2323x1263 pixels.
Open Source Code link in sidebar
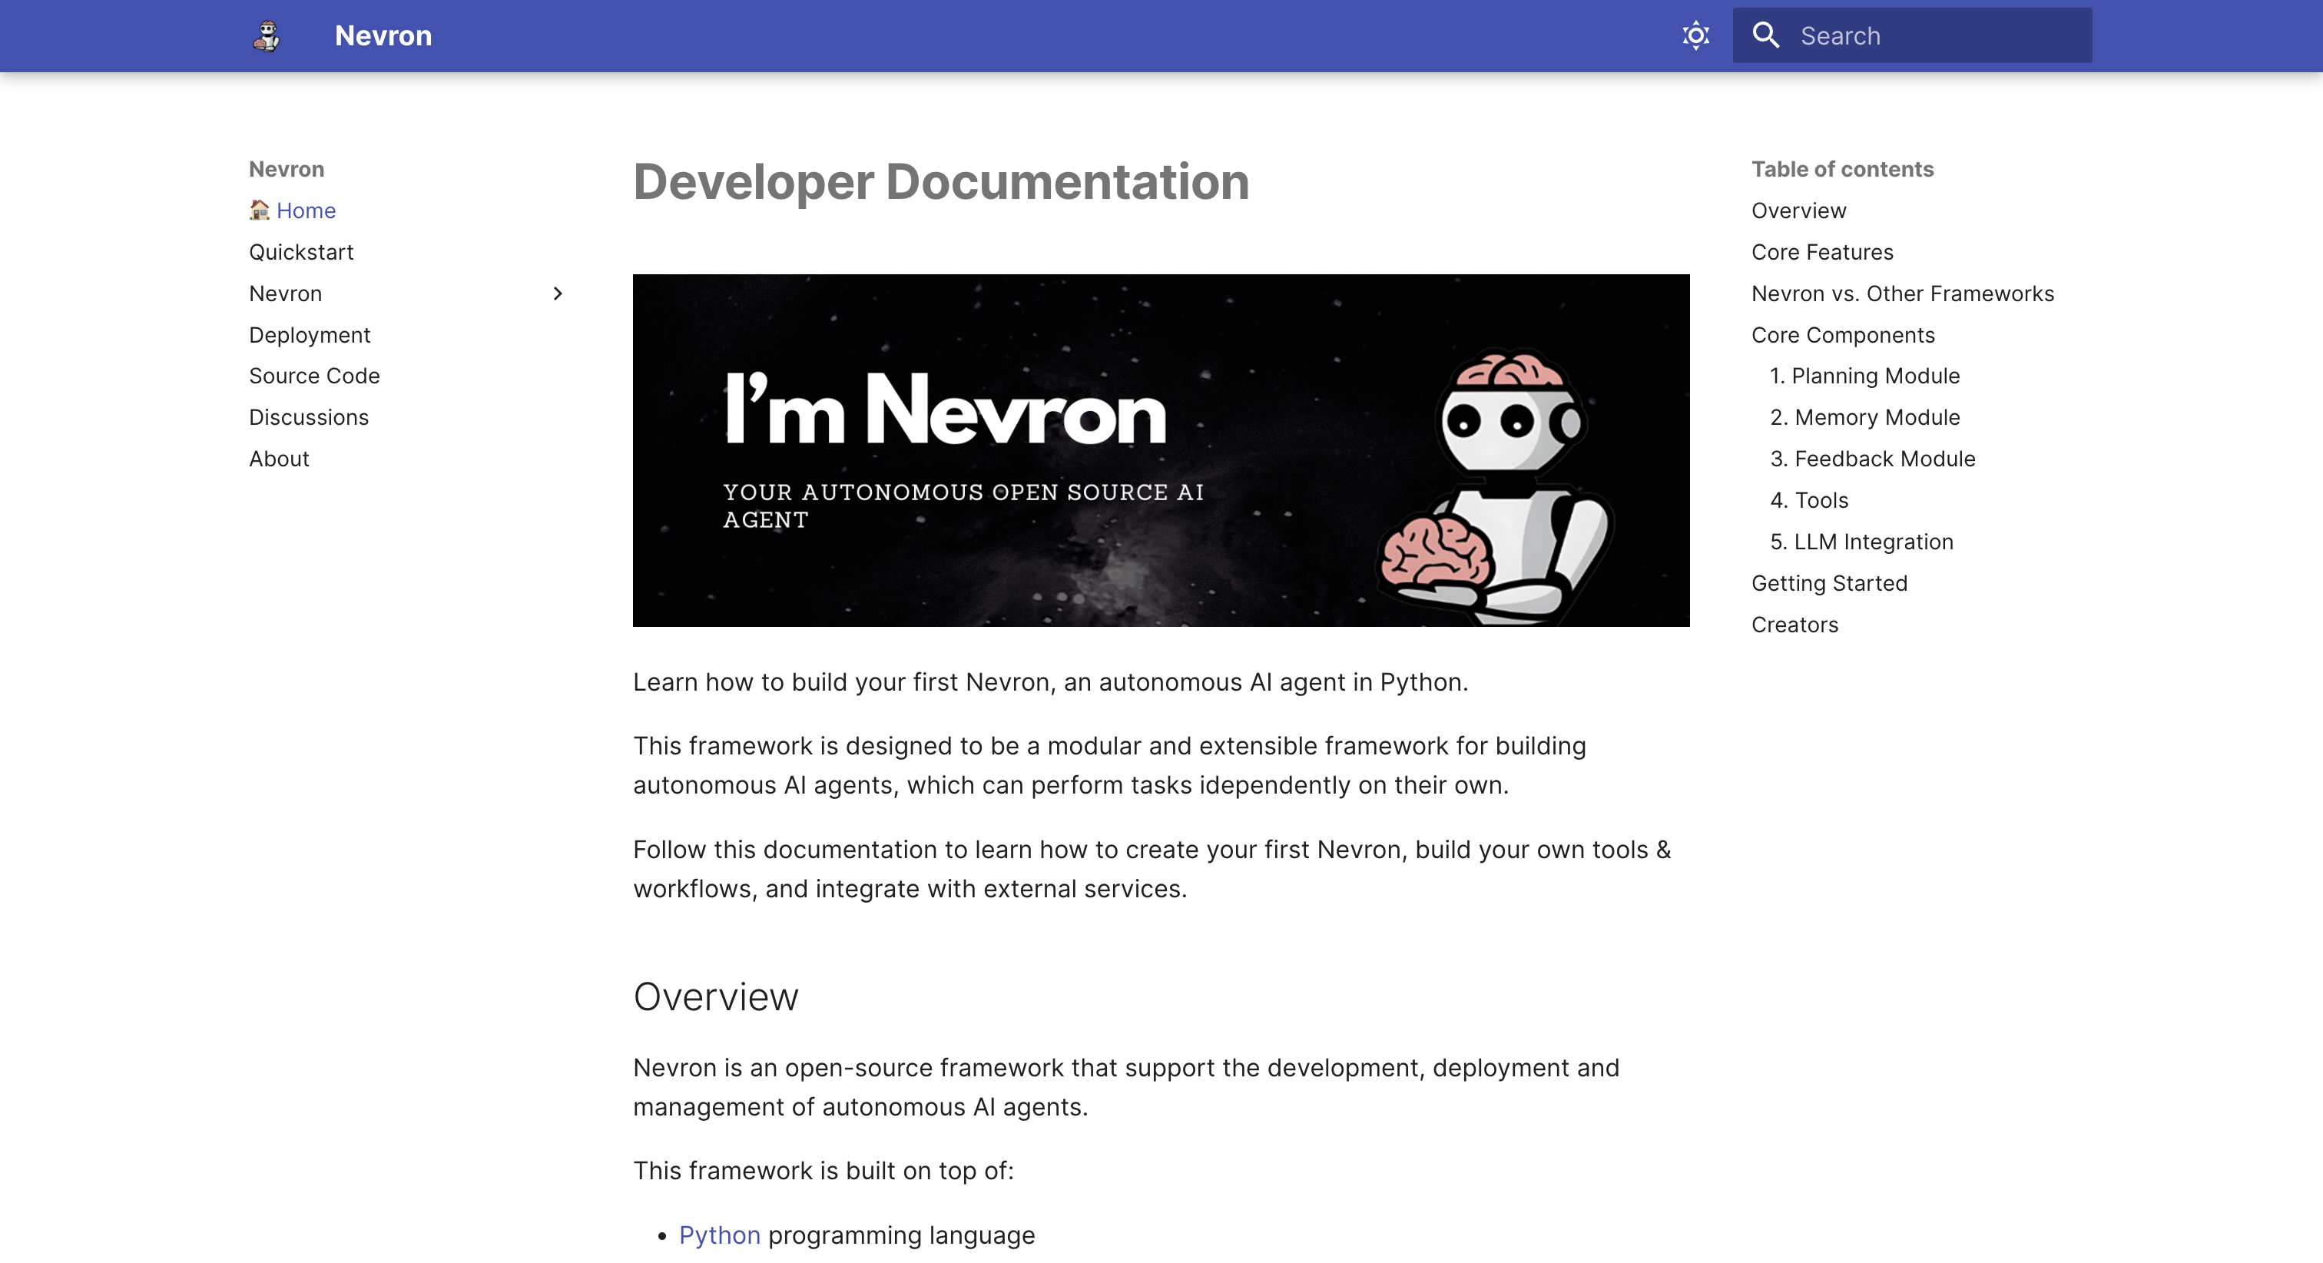pos(314,376)
